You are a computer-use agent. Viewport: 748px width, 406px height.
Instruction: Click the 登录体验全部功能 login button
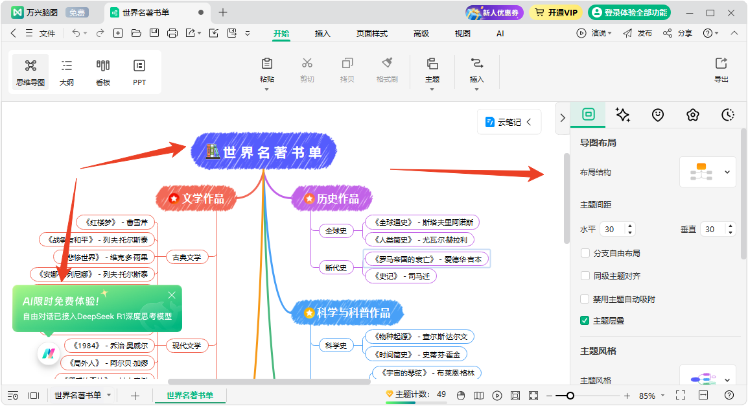[x=629, y=12]
